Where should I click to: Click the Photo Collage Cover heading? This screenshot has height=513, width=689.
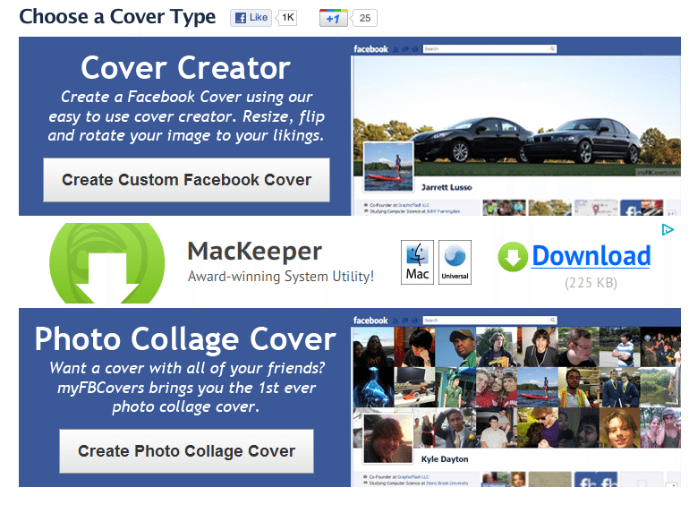(x=185, y=339)
